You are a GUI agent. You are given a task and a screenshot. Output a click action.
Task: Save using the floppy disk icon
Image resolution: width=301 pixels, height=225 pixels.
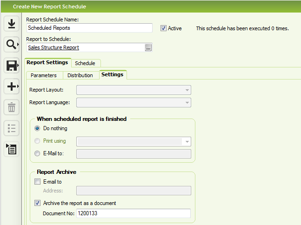click(12, 66)
